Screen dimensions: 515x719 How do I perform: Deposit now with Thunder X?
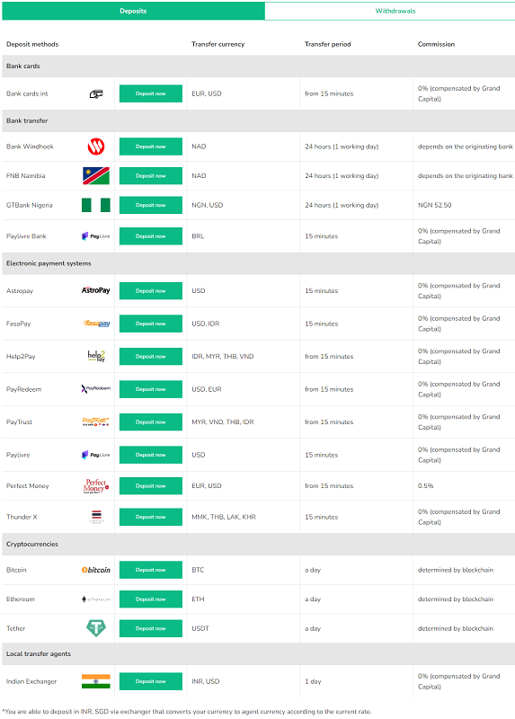(151, 517)
